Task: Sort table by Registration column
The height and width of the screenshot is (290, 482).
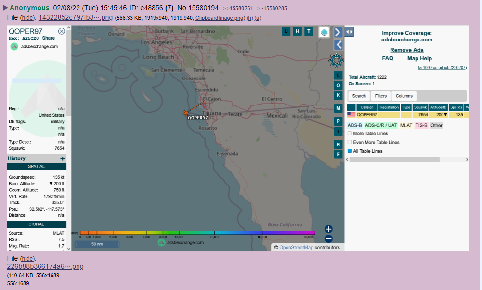Action: pyautogui.click(x=389, y=107)
